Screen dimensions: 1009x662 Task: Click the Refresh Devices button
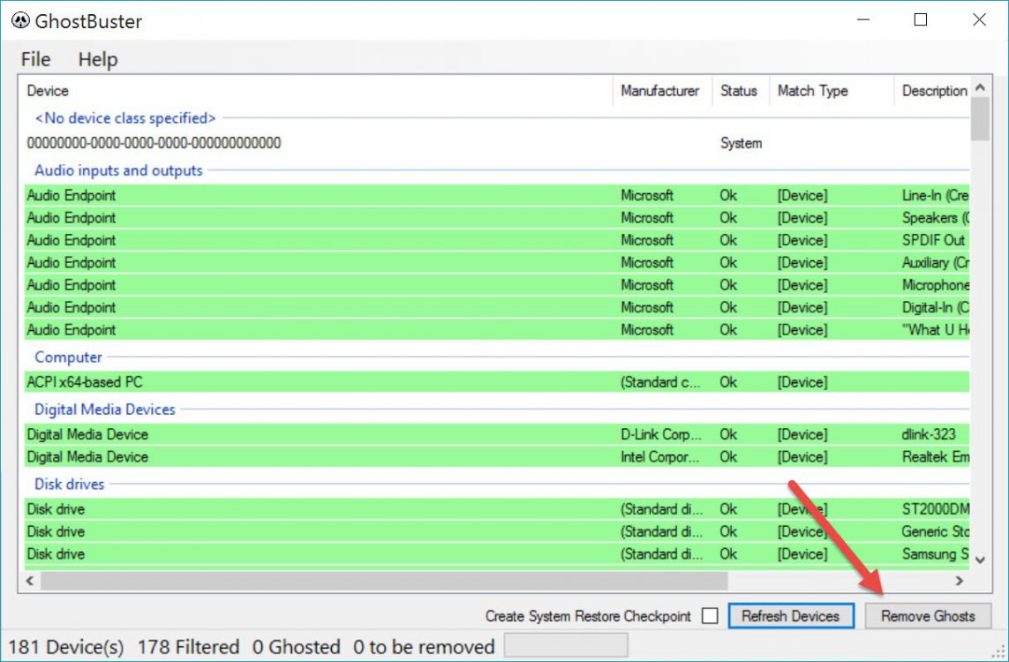791,616
